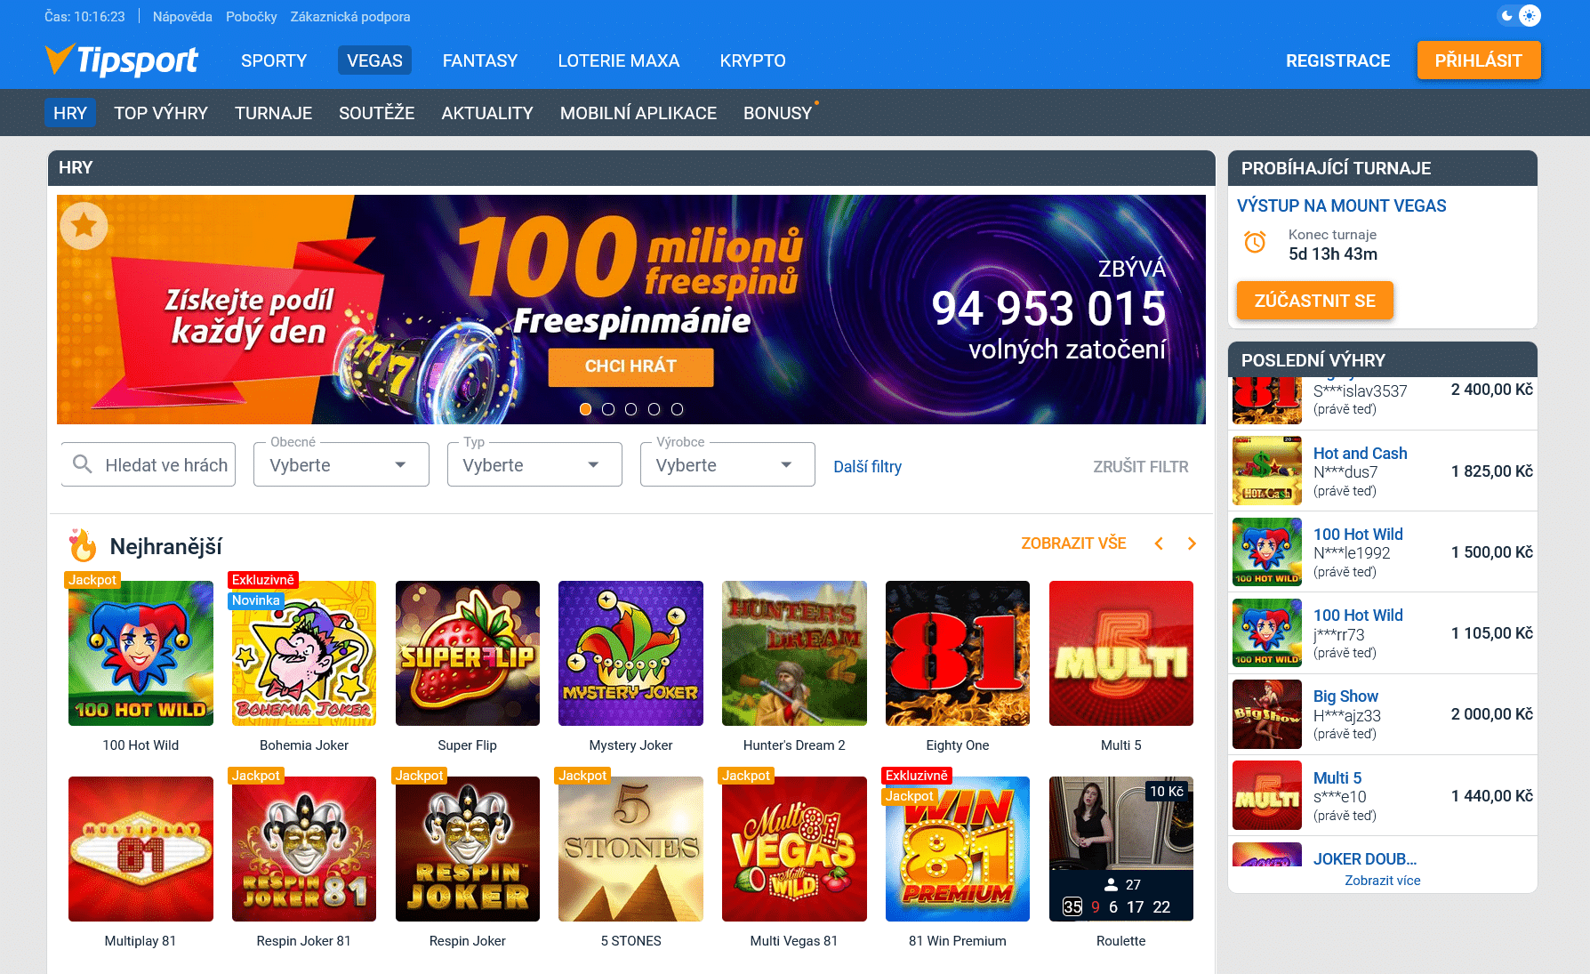Select the fourth banner carousel dot

(x=654, y=409)
